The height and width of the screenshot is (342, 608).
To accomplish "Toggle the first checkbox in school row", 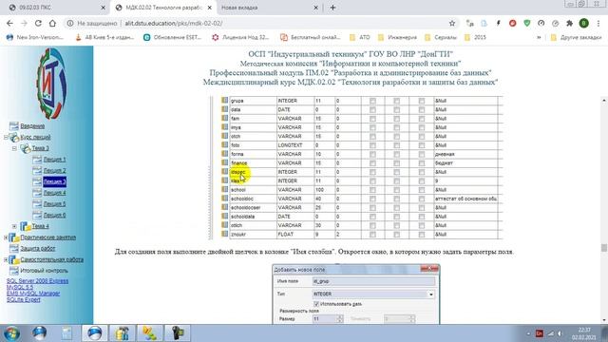I will click(x=372, y=190).
